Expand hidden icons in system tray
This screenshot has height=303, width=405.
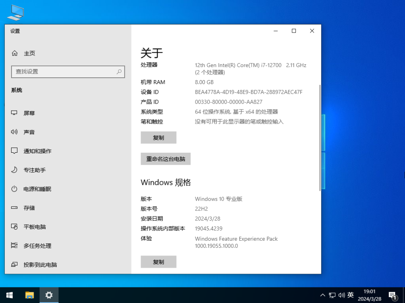(x=322, y=295)
